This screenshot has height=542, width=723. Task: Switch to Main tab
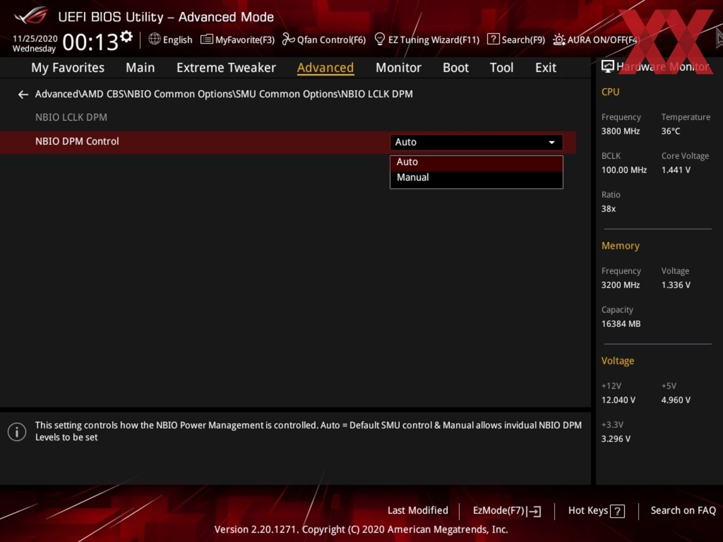tap(140, 68)
